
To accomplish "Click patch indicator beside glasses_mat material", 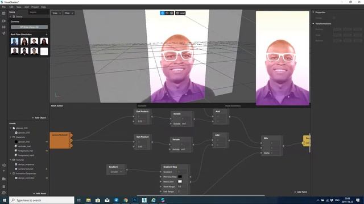I will (x=47, y=142).
